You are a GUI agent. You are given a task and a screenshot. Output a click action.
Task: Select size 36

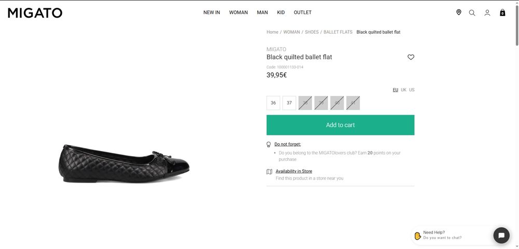pos(274,103)
